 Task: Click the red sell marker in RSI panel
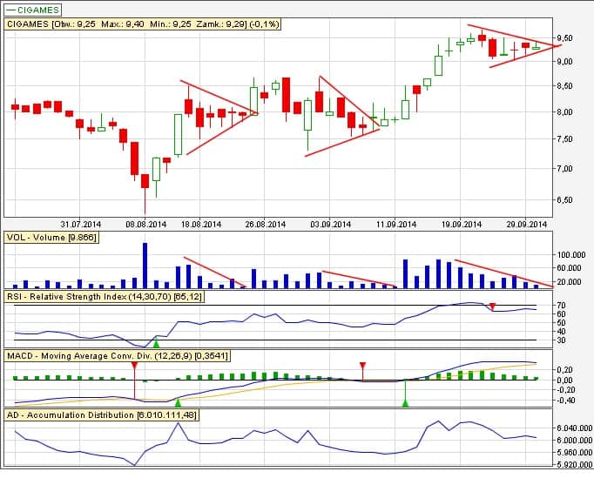point(492,306)
